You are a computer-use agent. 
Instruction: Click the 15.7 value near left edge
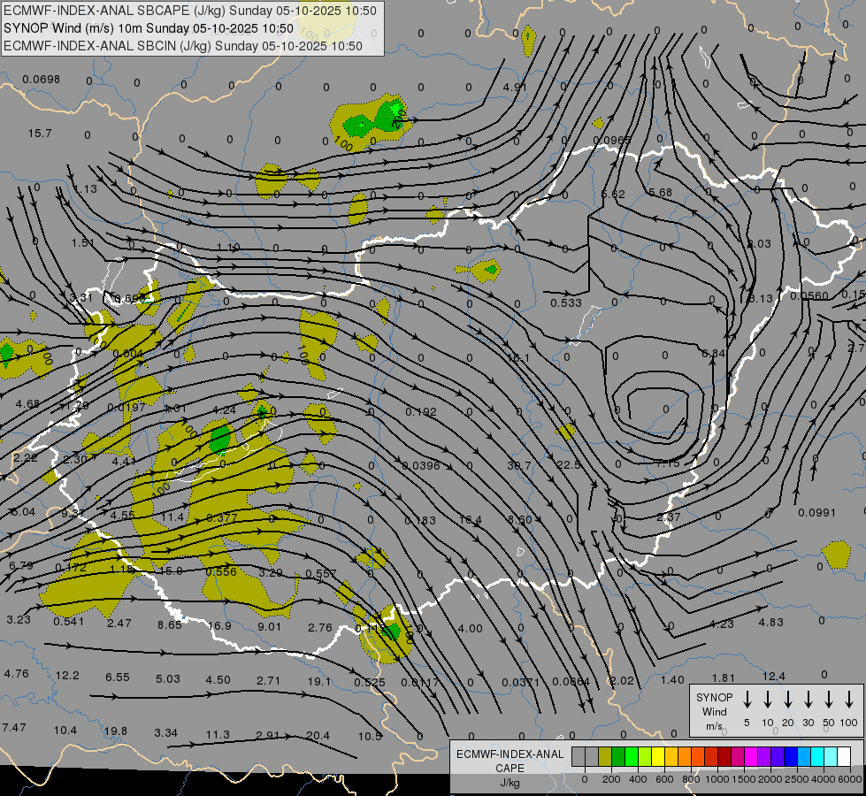pyautogui.click(x=40, y=134)
